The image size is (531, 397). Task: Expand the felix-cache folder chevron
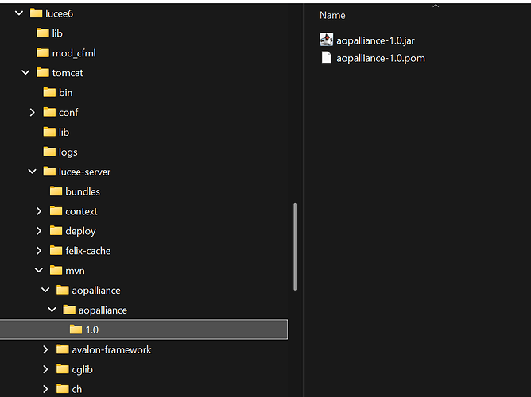coord(39,251)
